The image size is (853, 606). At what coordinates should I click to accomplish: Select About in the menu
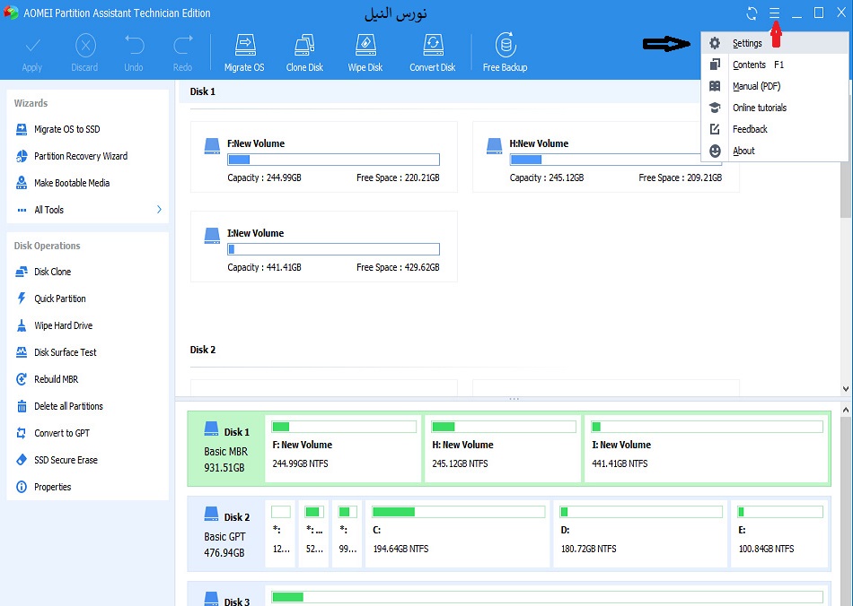coord(743,151)
